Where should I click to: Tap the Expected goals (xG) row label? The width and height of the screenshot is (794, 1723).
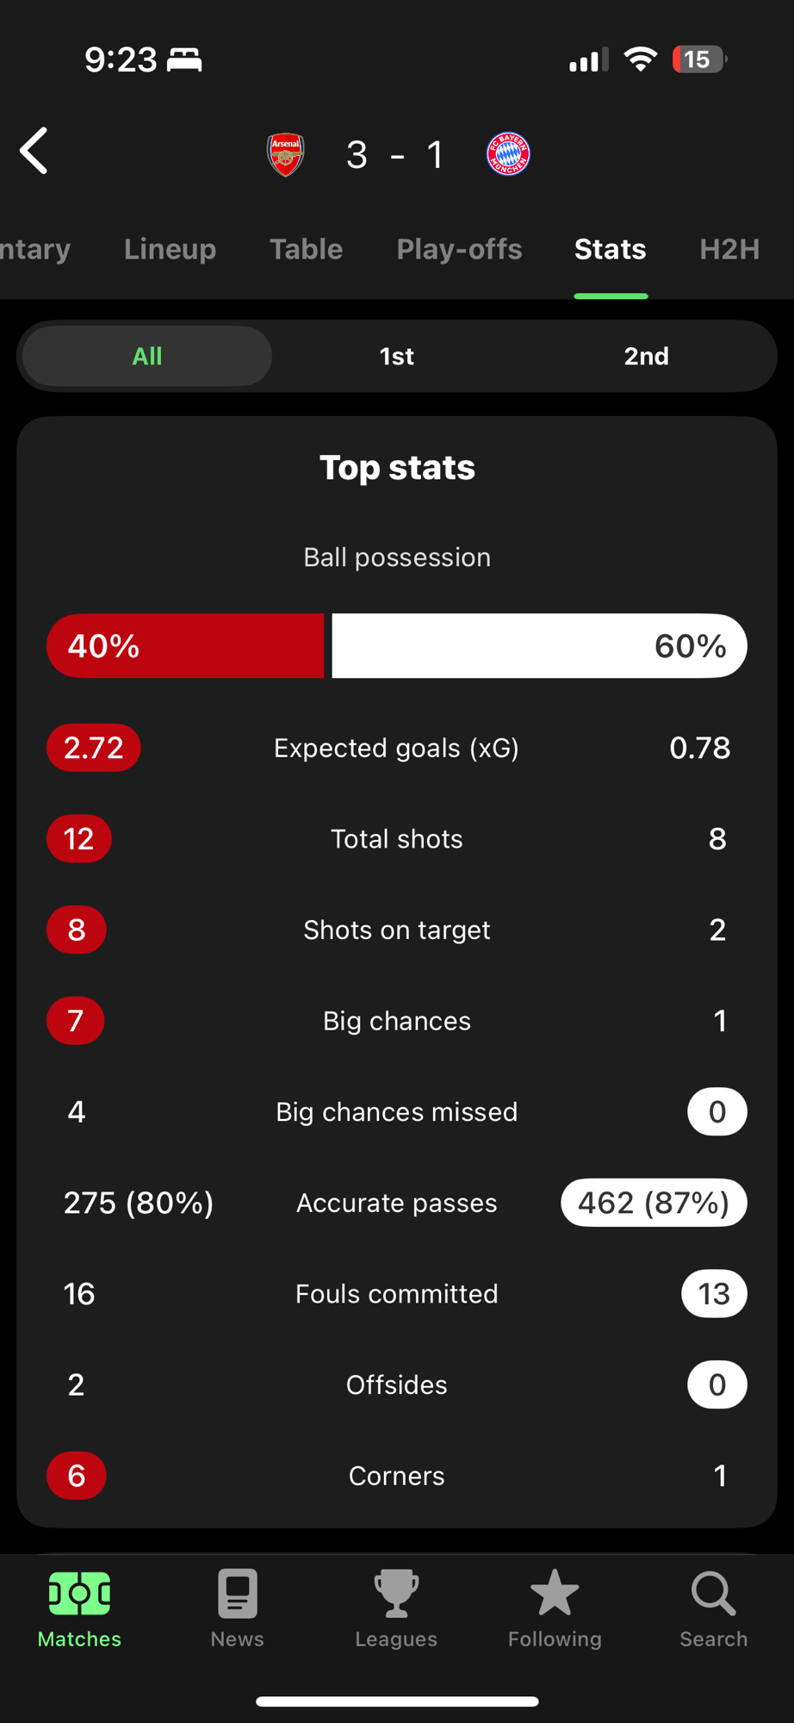coord(396,748)
